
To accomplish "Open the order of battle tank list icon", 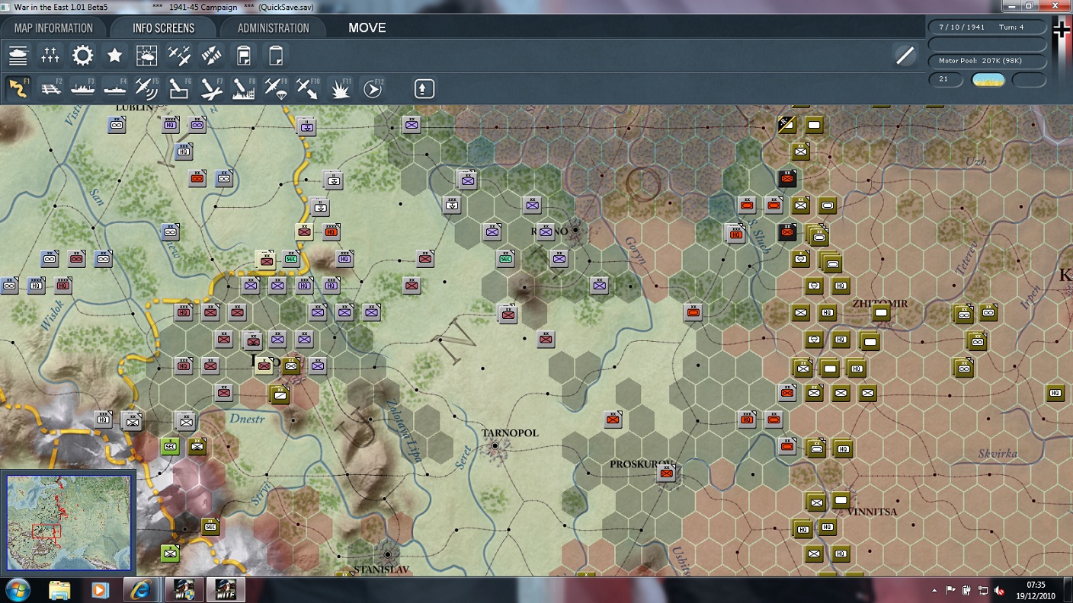I will point(18,56).
